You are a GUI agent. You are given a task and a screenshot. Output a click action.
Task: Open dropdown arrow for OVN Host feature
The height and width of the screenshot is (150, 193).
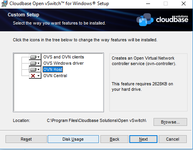39,69
